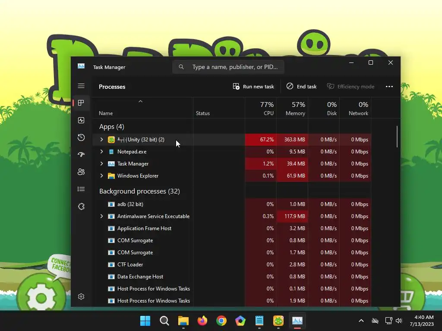442x331 pixels.
Task: Select Host Process for Windows Tasks 1.9 MB row
Action: 232,301
